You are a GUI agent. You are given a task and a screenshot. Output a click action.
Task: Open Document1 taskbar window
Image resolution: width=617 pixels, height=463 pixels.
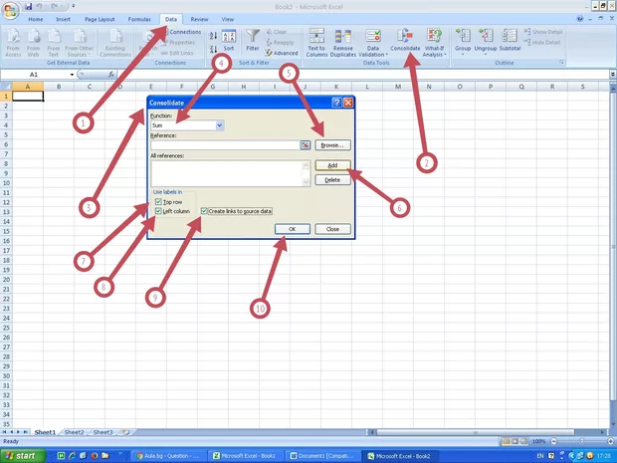(321, 456)
